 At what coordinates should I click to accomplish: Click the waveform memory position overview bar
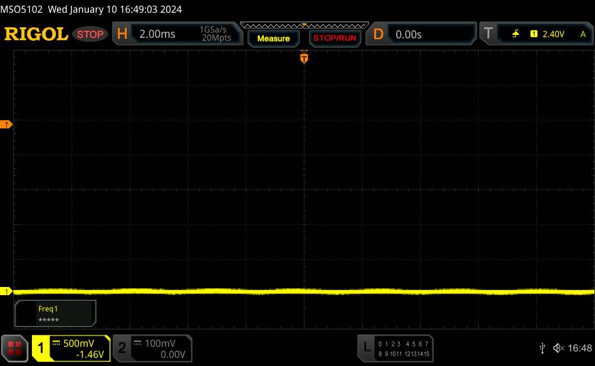tap(304, 26)
